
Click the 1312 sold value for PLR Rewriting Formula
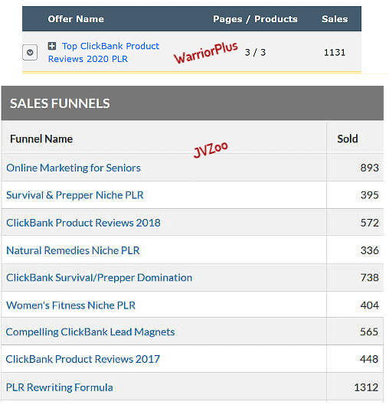366,387
